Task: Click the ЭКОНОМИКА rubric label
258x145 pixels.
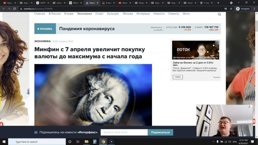Action: point(42,41)
